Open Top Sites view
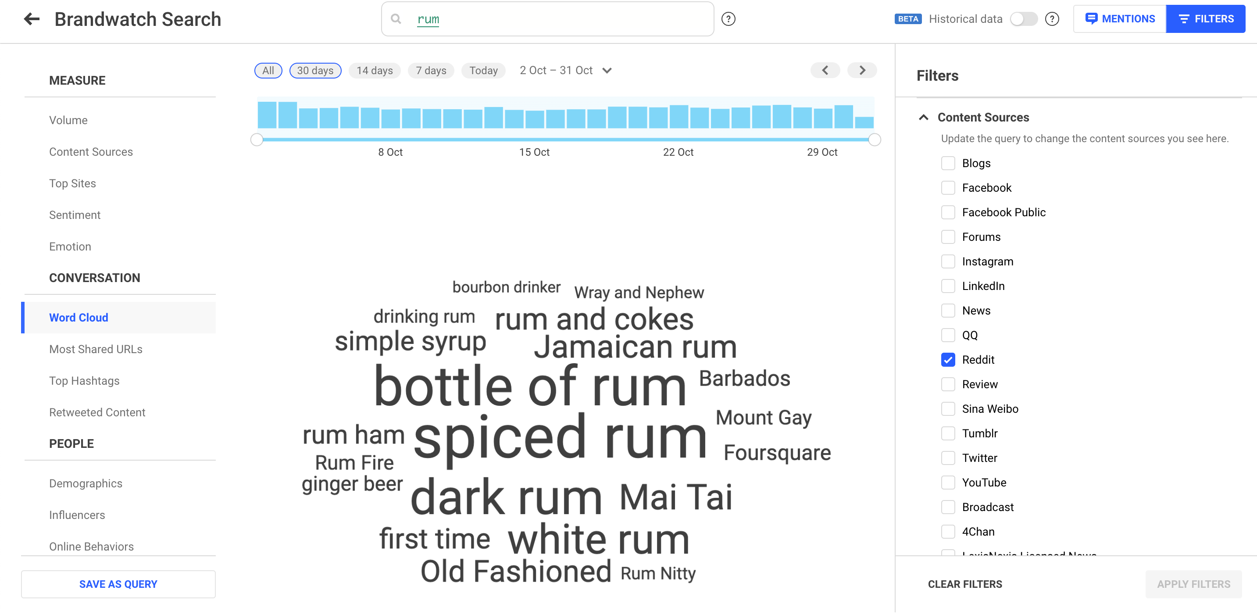1257x615 pixels. [x=72, y=183]
